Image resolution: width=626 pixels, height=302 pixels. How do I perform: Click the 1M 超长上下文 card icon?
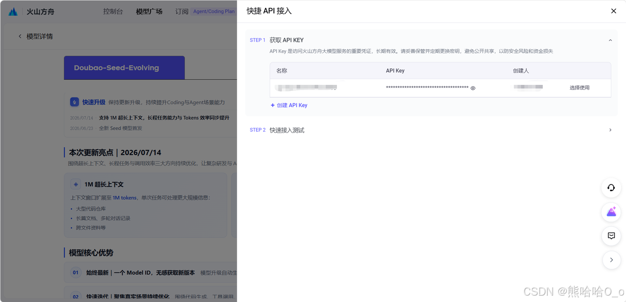coord(76,184)
